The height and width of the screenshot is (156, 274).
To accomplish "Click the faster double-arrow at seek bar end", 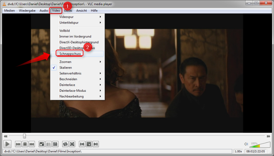I will (268, 136).
